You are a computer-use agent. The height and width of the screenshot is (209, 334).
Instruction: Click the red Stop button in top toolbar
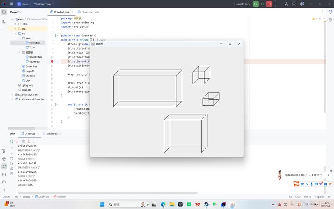pos(269,4)
